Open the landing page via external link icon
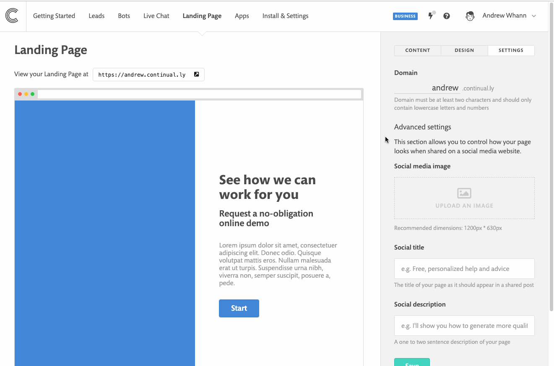554x366 pixels. (x=196, y=74)
